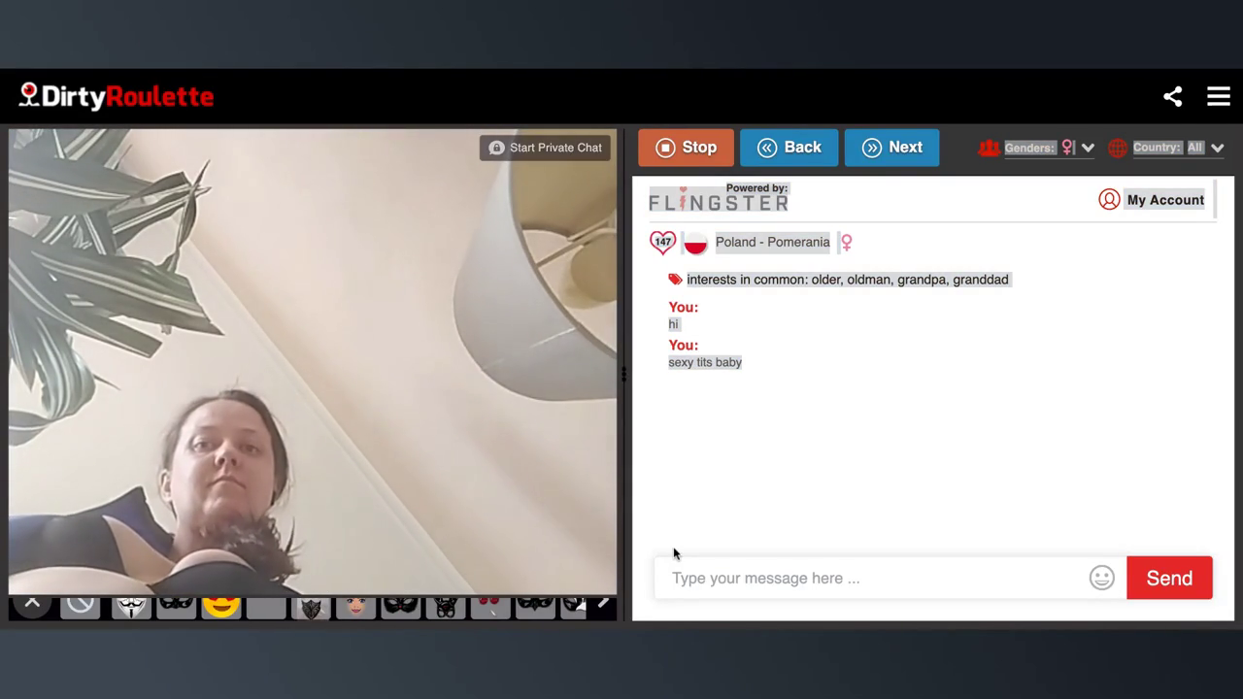Image resolution: width=1243 pixels, height=699 pixels.
Task: Click the partner's webcam video feed
Action: click(x=313, y=361)
